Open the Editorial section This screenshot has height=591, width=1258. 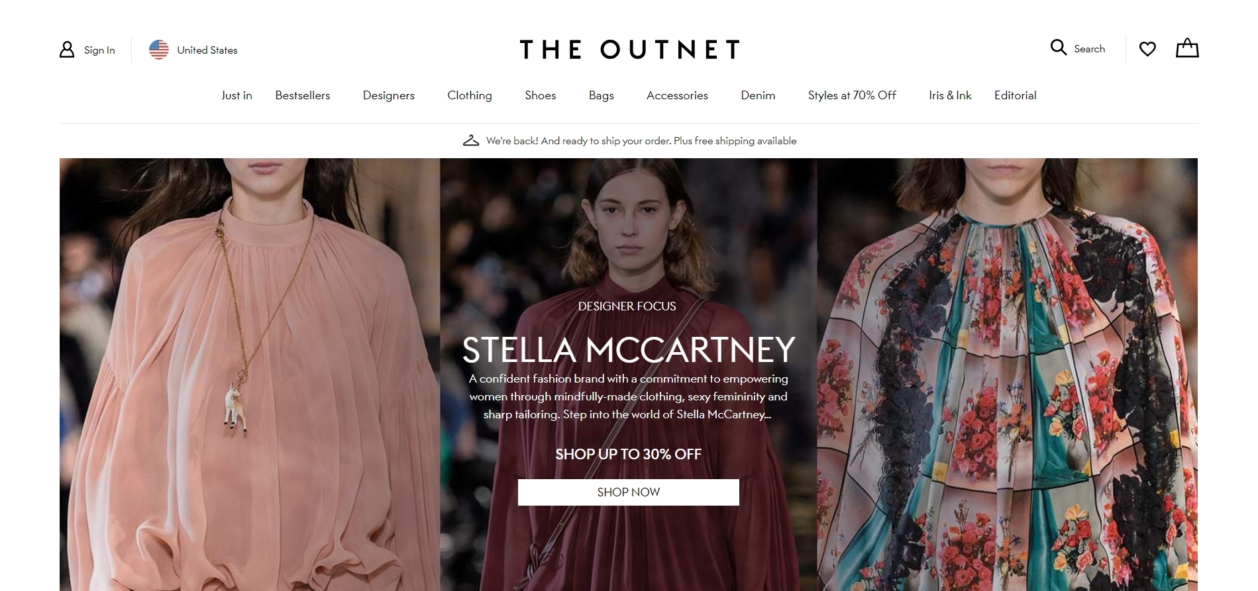(1016, 95)
